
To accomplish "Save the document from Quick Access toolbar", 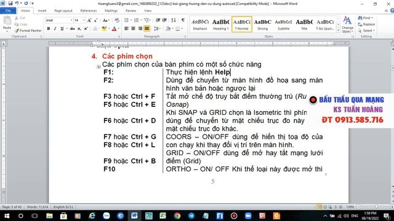I will [x=10, y=3].
